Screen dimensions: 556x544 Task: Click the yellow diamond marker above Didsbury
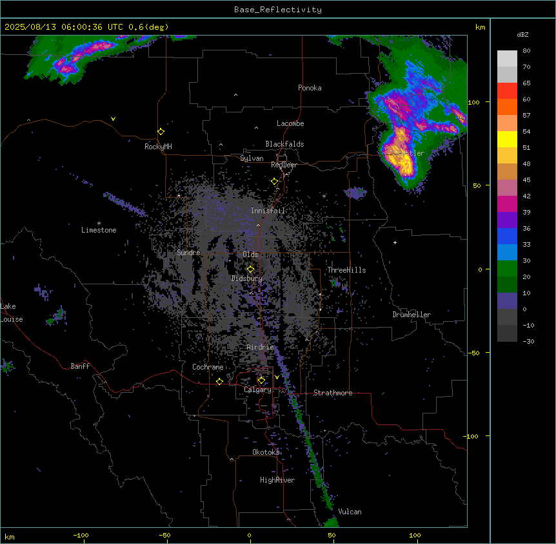[250, 269]
